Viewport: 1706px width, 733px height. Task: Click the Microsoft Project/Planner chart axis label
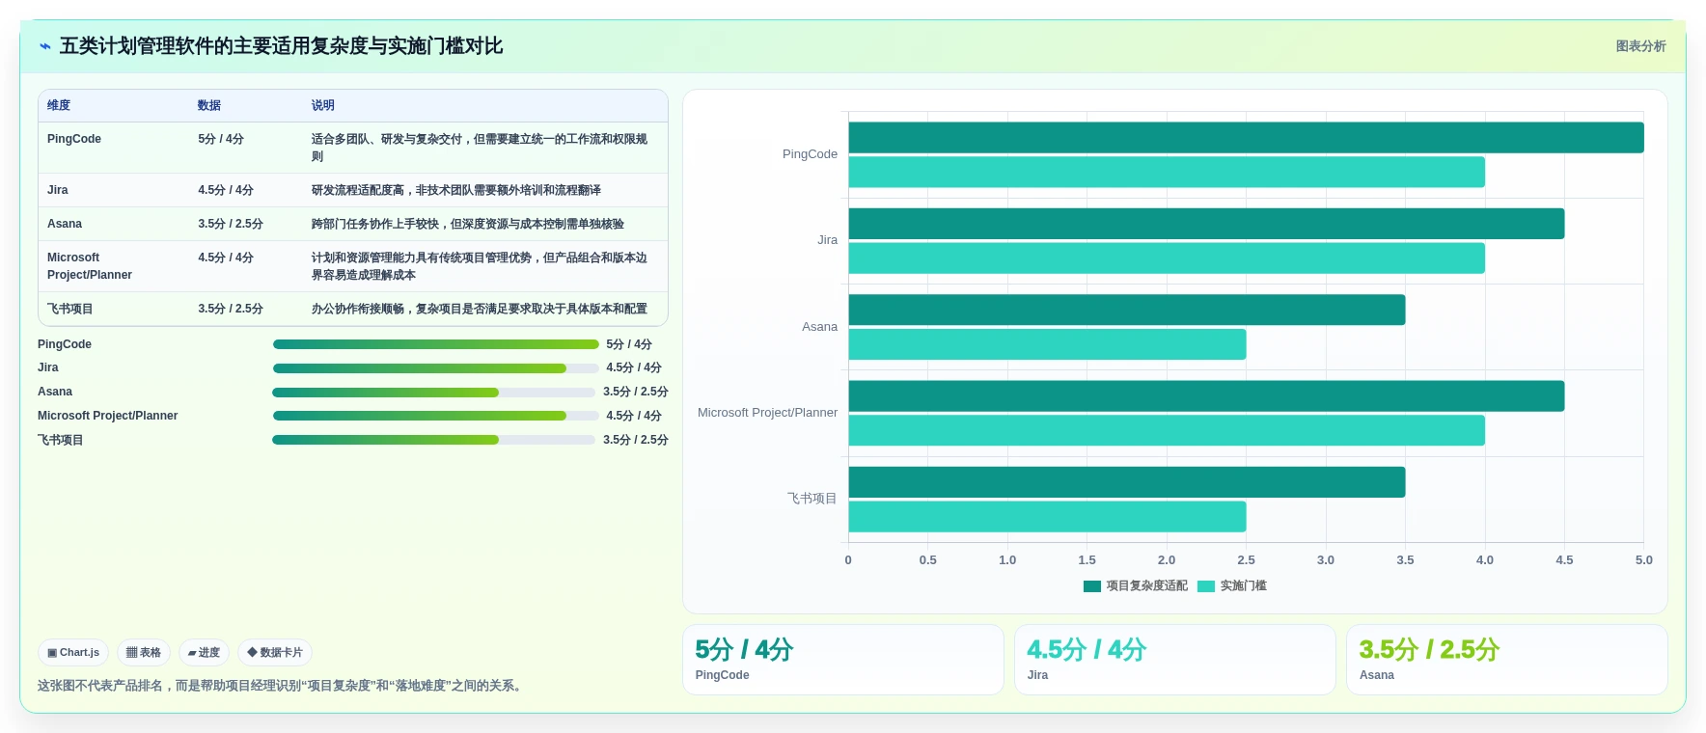767,413
